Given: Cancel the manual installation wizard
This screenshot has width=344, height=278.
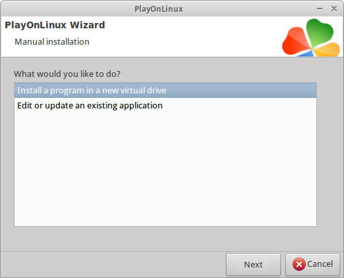Looking at the screenshot, I should pyautogui.click(x=312, y=264).
